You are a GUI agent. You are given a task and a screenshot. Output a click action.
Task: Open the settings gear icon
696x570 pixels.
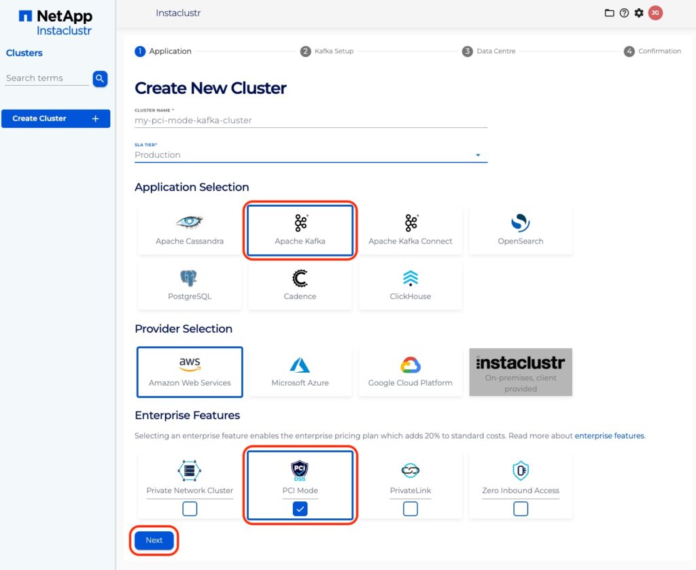coord(639,13)
